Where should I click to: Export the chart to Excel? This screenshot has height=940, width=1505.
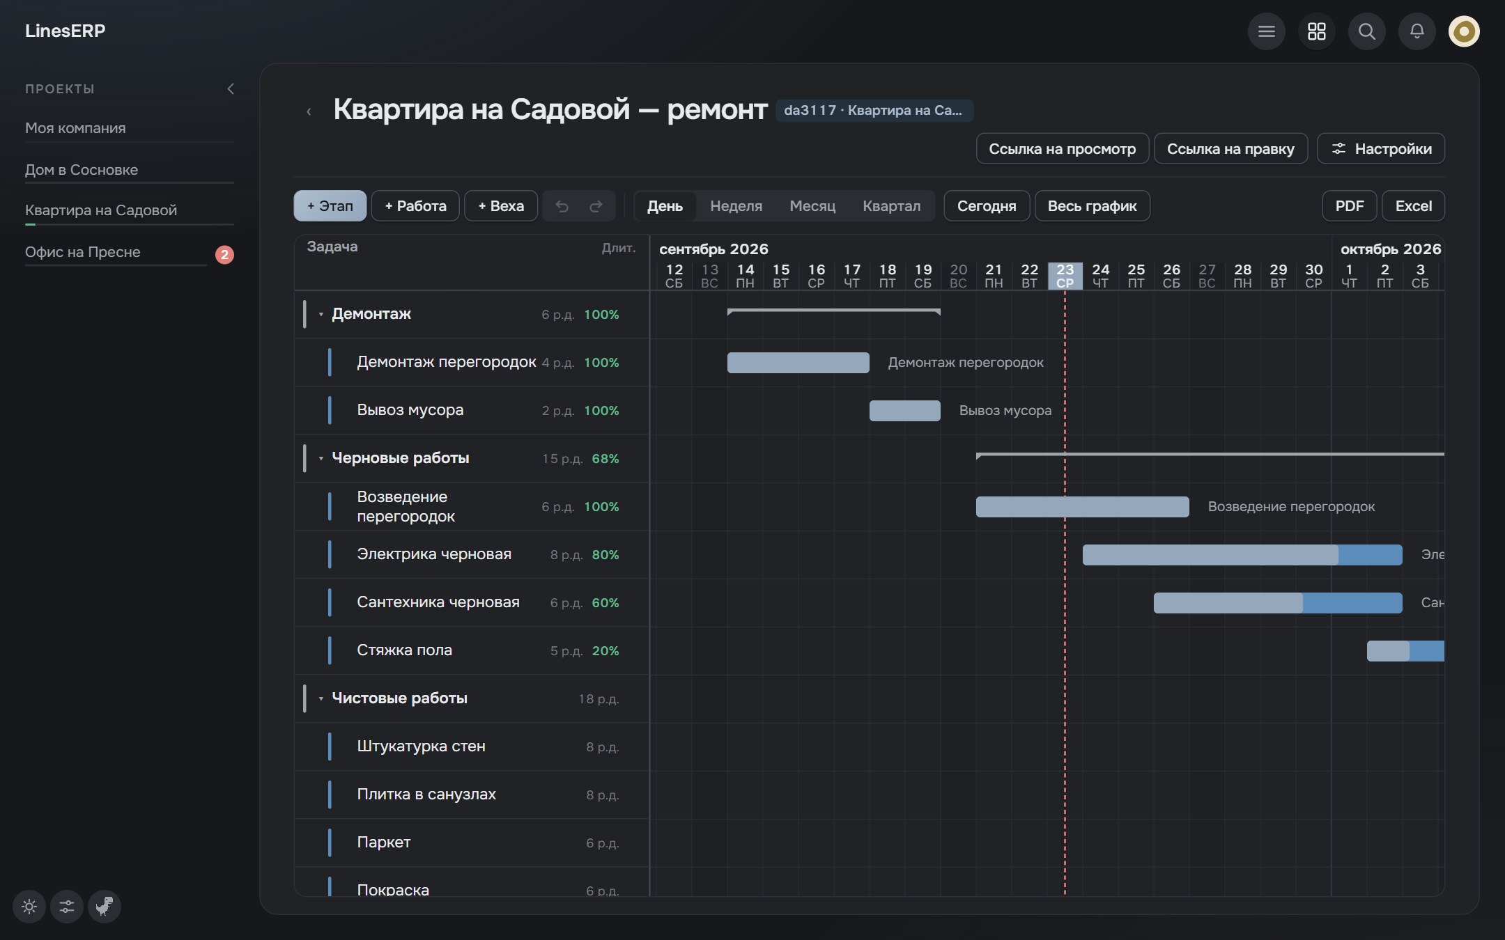pos(1413,206)
